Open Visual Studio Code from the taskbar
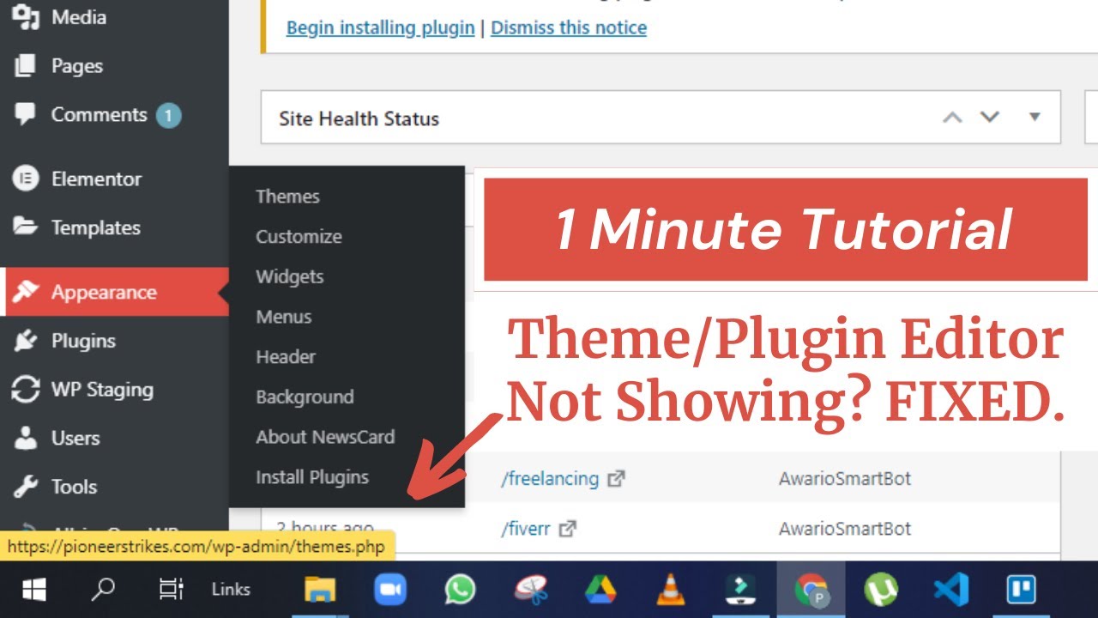This screenshot has height=618, width=1098. tap(950, 590)
